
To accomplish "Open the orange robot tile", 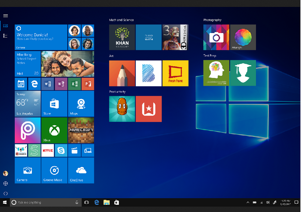I will click(122, 109).
